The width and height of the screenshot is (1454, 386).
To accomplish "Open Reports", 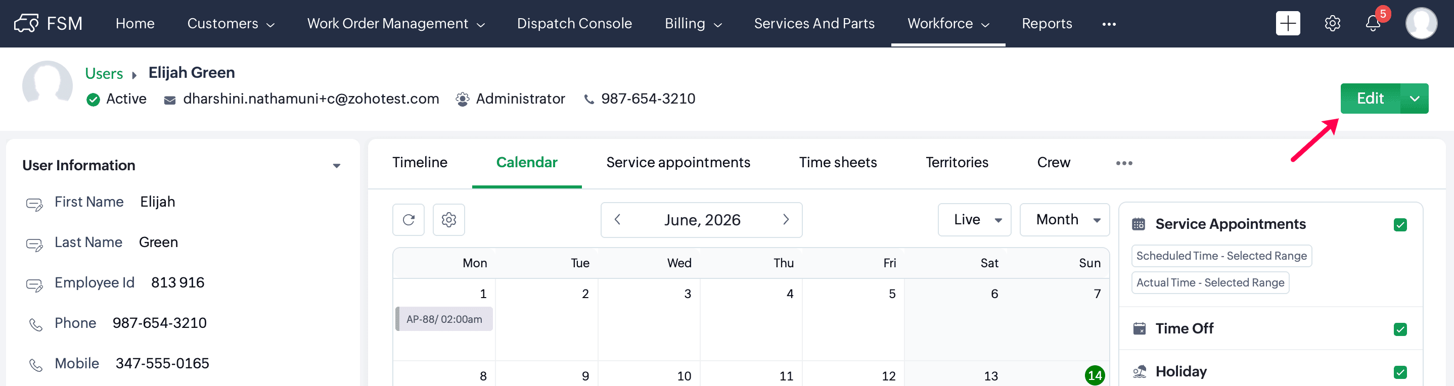I will (1047, 23).
